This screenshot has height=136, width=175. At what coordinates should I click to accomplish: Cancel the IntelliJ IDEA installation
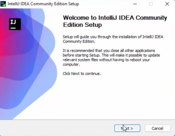[158, 128]
